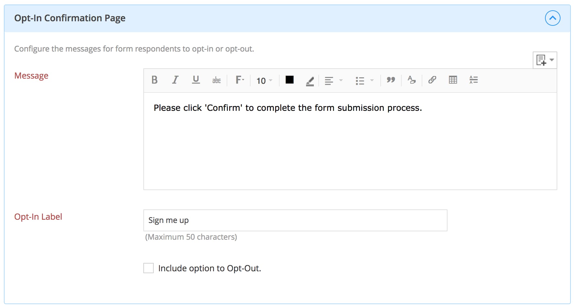Image resolution: width=576 pixels, height=308 pixels.
Task: Apply blockquote formatting to the text
Action: point(391,80)
